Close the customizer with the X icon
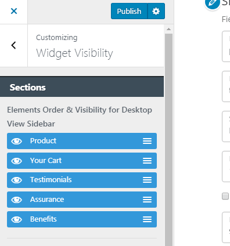 click(x=14, y=11)
